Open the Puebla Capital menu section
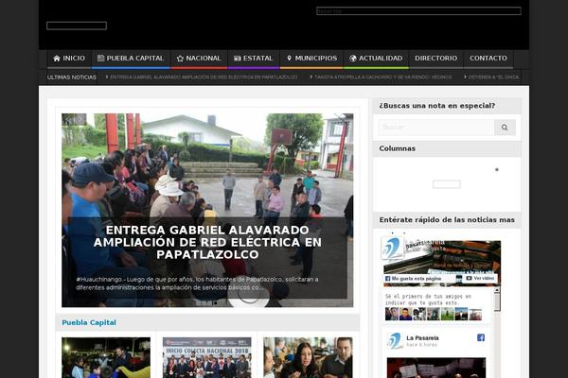The image size is (568, 378). coord(131,59)
